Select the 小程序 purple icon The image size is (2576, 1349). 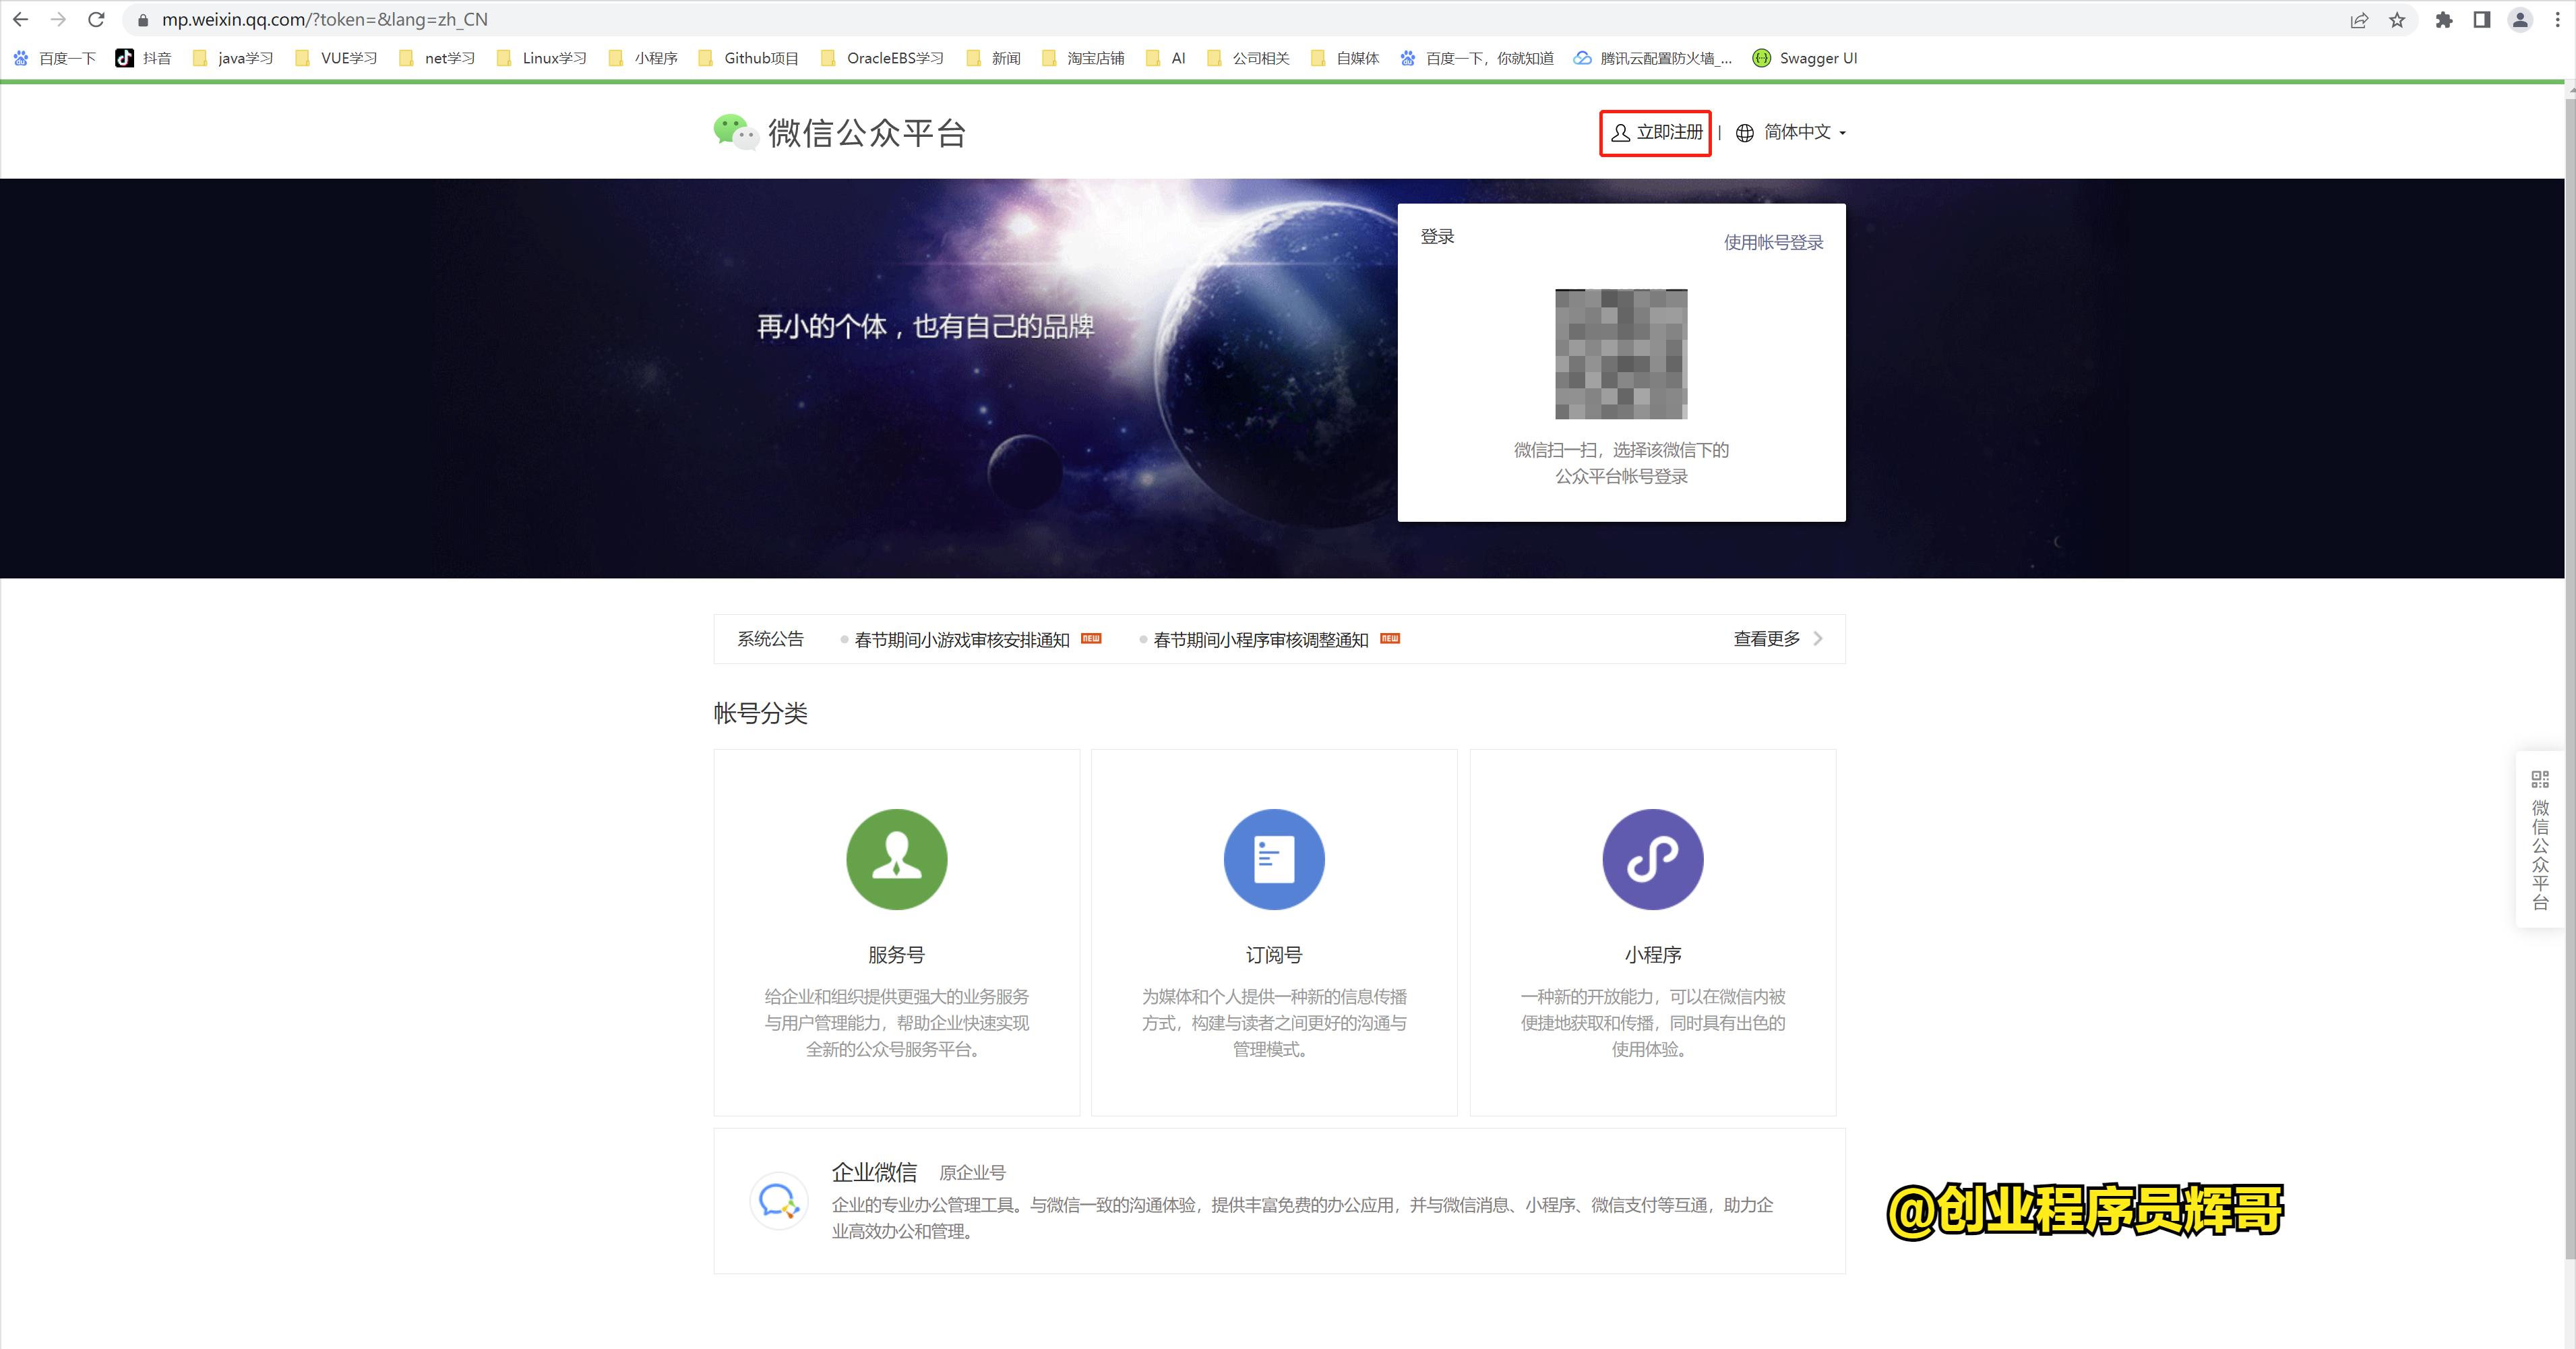point(1652,858)
